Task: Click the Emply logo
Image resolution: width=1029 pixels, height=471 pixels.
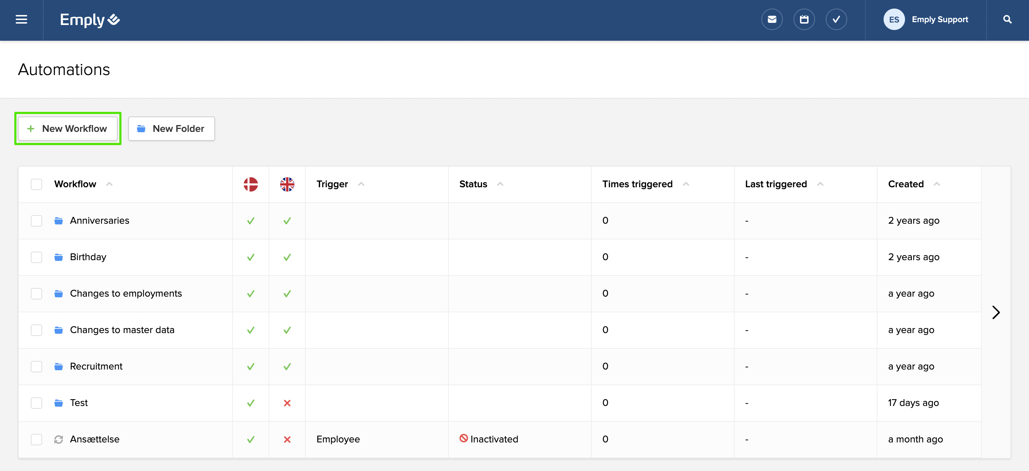Action: [89, 20]
